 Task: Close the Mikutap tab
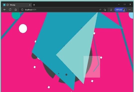coord(30,5)
